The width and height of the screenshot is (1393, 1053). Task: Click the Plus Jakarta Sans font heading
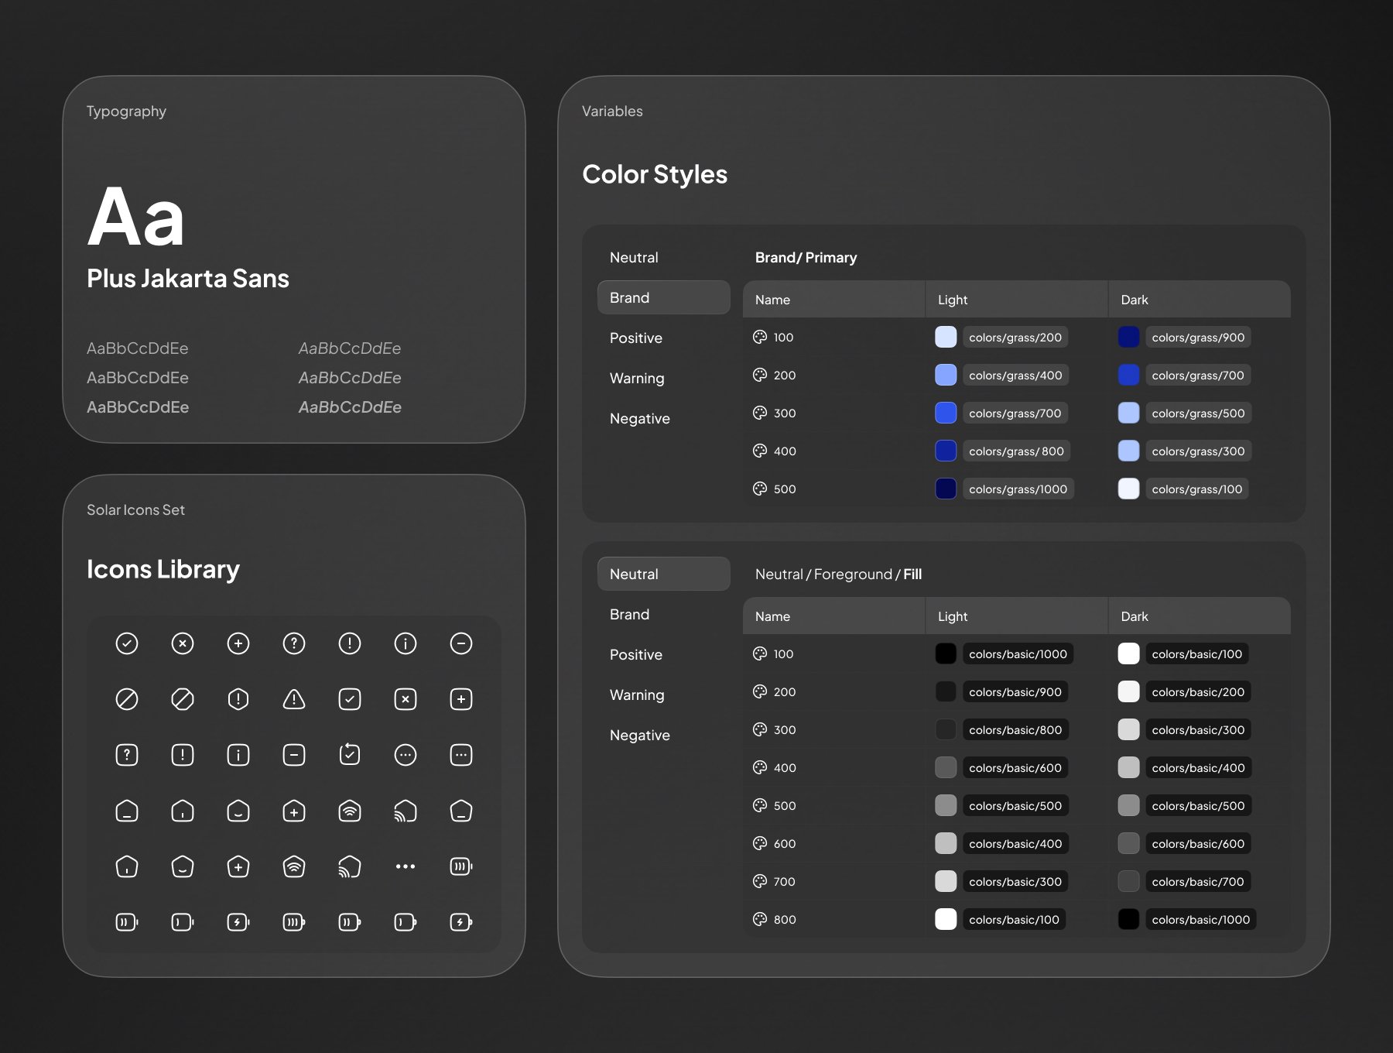pos(188,278)
